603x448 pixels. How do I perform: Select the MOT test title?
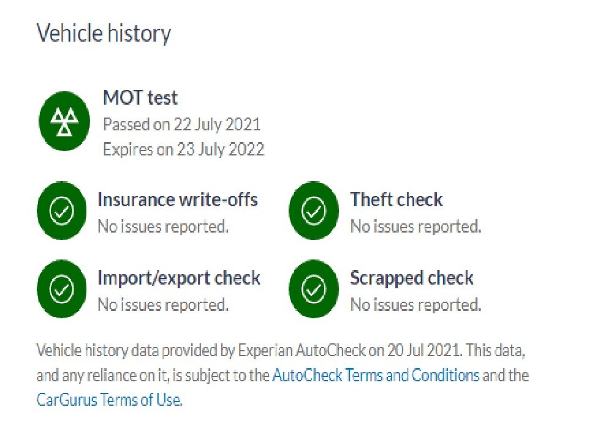pos(140,97)
